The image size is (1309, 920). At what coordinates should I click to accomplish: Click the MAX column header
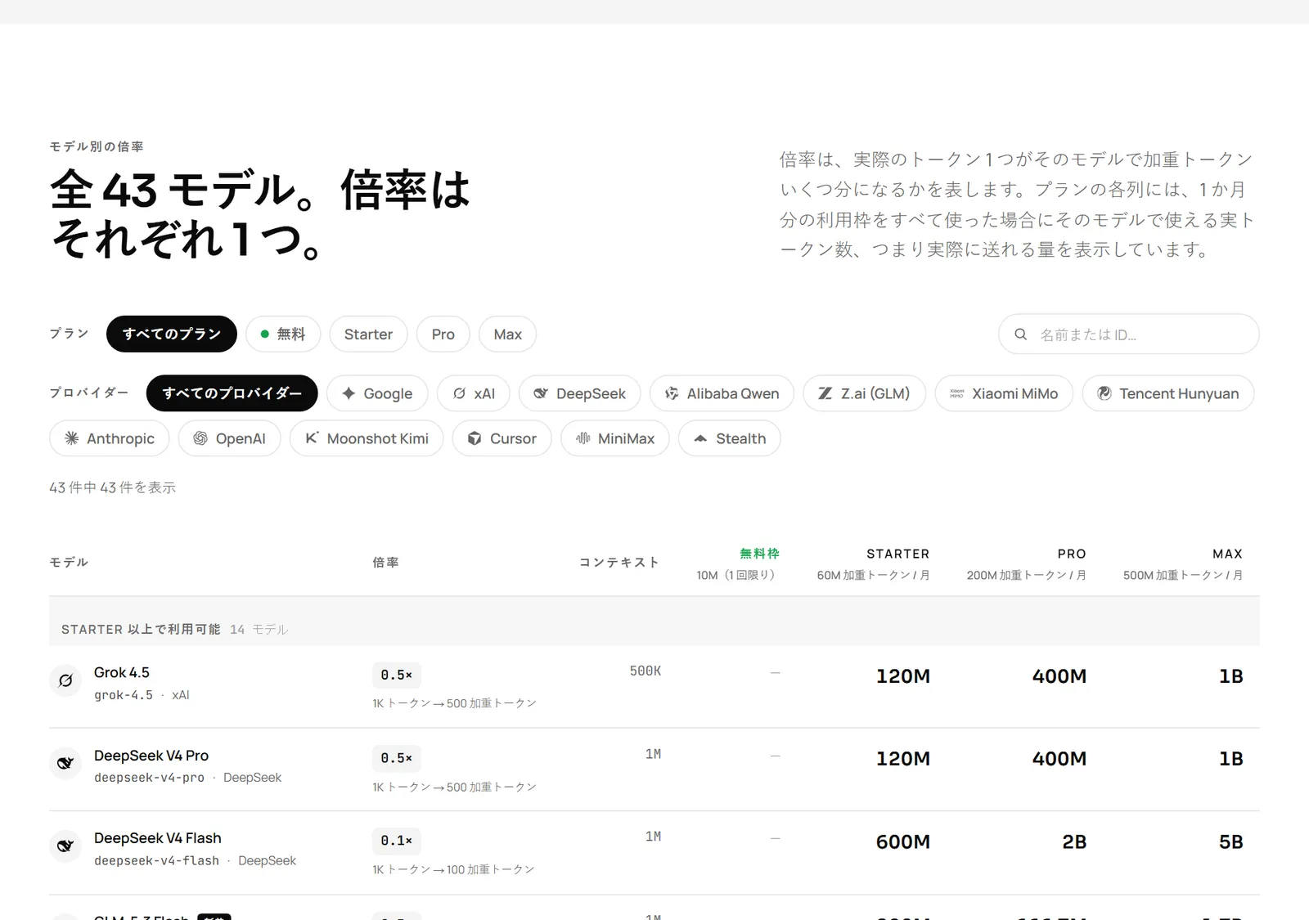(1227, 554)
